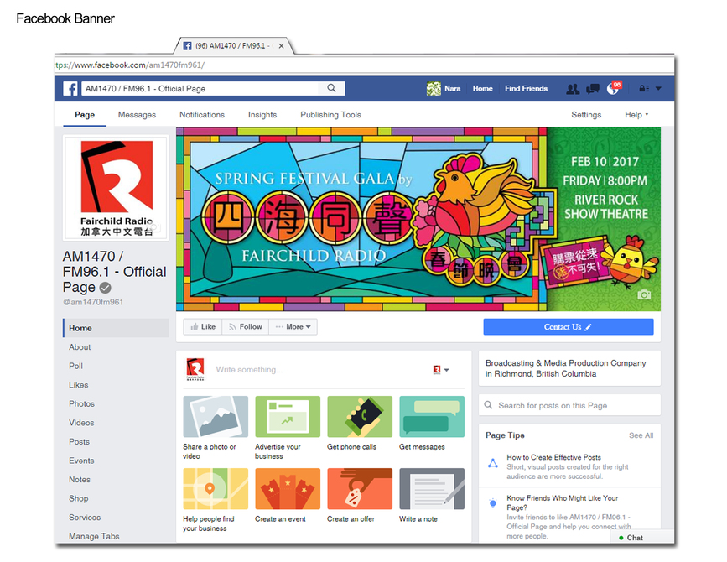Image resolution: width=727 pixels, height=562 pixels.
Task: Click the cover photo camera icon
Action: [x=644, y=295]
